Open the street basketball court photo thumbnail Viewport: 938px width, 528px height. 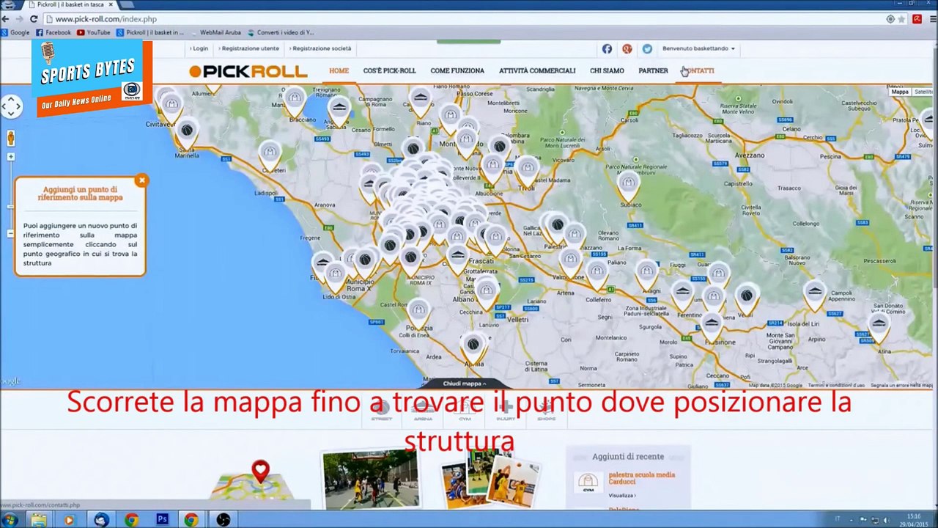click(x=371, y=479)
